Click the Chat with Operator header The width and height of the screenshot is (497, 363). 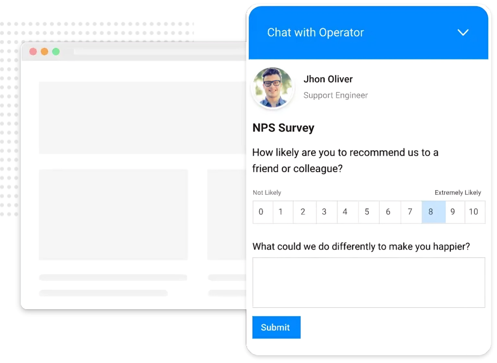click(x=315, y=32)
